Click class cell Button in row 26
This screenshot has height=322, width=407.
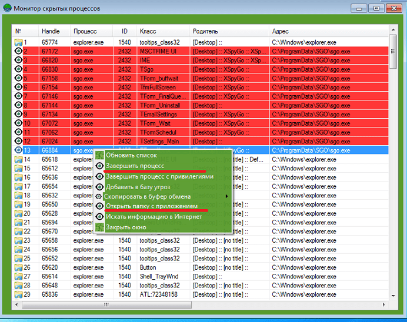pos(148,267)
